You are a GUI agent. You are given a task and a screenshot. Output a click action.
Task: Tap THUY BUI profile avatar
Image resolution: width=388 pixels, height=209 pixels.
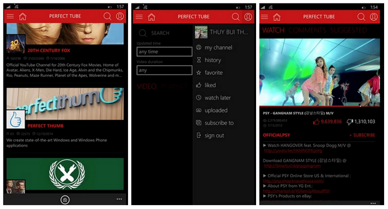[x=201, y=32]
